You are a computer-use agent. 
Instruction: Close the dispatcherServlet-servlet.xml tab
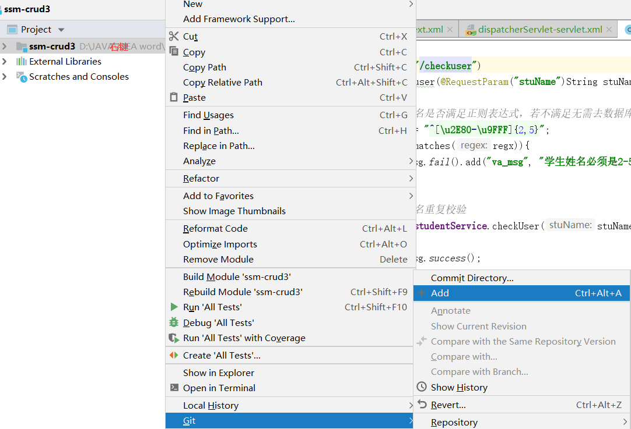coord(609,30)
